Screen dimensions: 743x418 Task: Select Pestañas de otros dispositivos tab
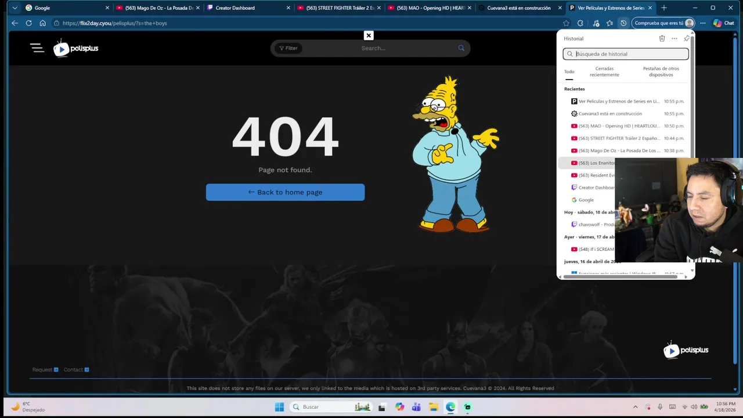point(661,72)
